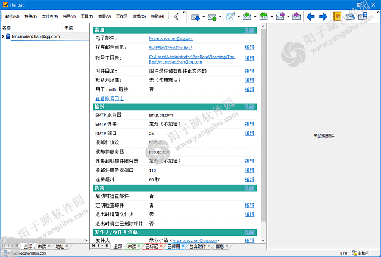
Task: Click the search messages envelope icon
Action: [350, 17]
